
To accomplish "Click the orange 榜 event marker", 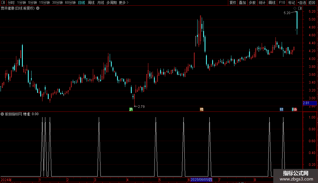I will click(x=201, y=110).
